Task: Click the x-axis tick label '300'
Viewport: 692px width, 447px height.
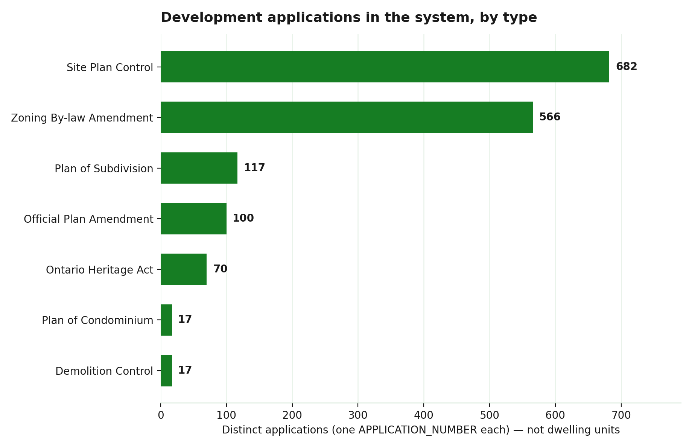Action: 358,415
